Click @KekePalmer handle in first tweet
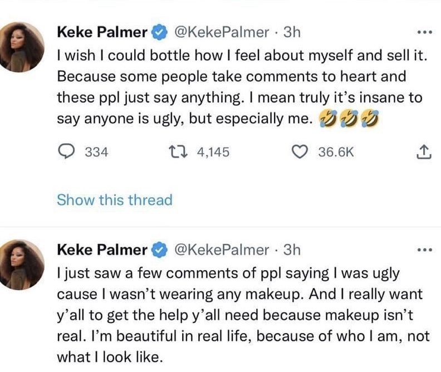Viewport: 441px width, 372px height. click(x=222, y=32)
